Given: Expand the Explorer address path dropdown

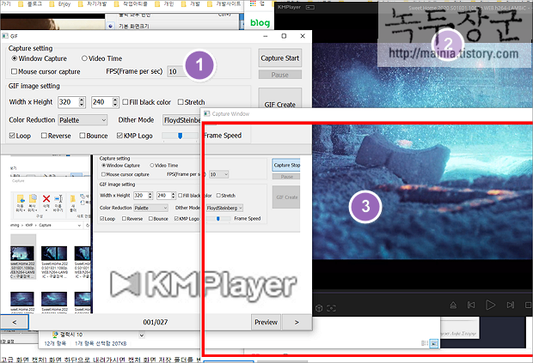Looking at the screenshot, I should pos(79,225).
